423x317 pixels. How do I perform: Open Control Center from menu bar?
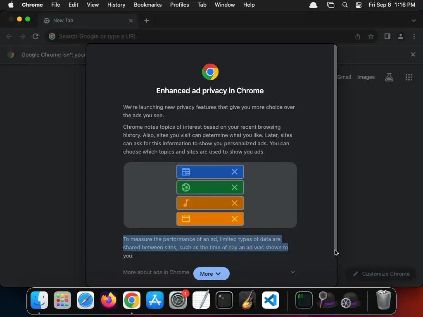[x=359, y=5]
